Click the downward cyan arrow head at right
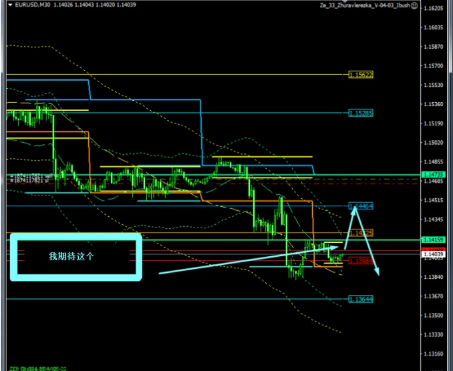Viewport: 453px width, 371px height. coord(378,271)
